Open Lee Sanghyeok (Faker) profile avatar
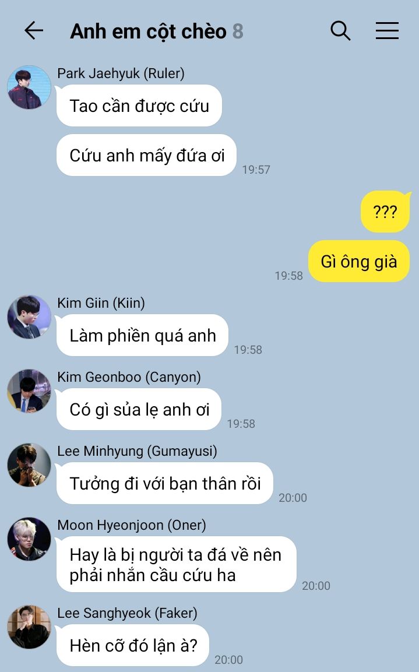 (29, 627)
